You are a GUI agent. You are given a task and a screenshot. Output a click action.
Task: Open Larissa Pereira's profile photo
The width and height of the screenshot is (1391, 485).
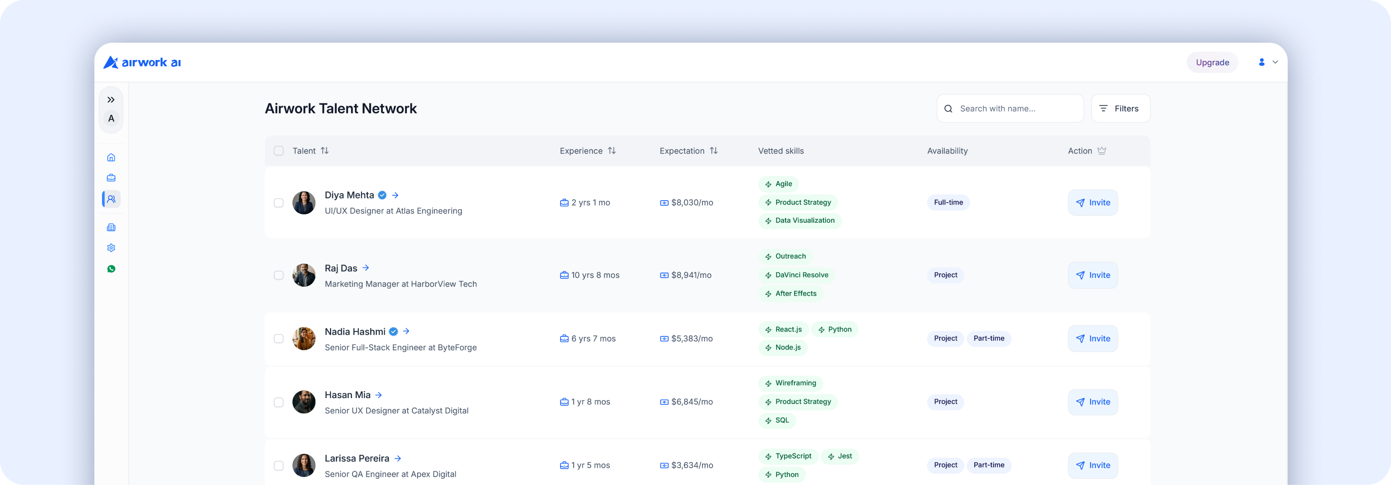pos(304,466)
